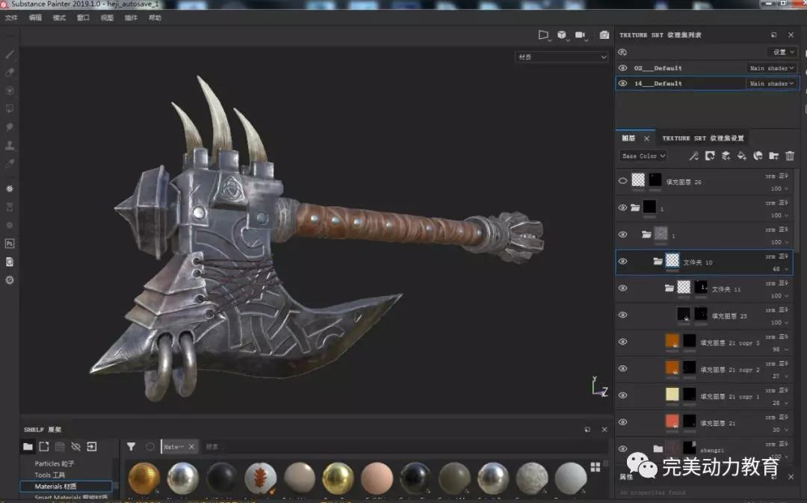Add a new folder in layers panel
This screenshot has height=503, width=807.
click(x=774, y=156)
